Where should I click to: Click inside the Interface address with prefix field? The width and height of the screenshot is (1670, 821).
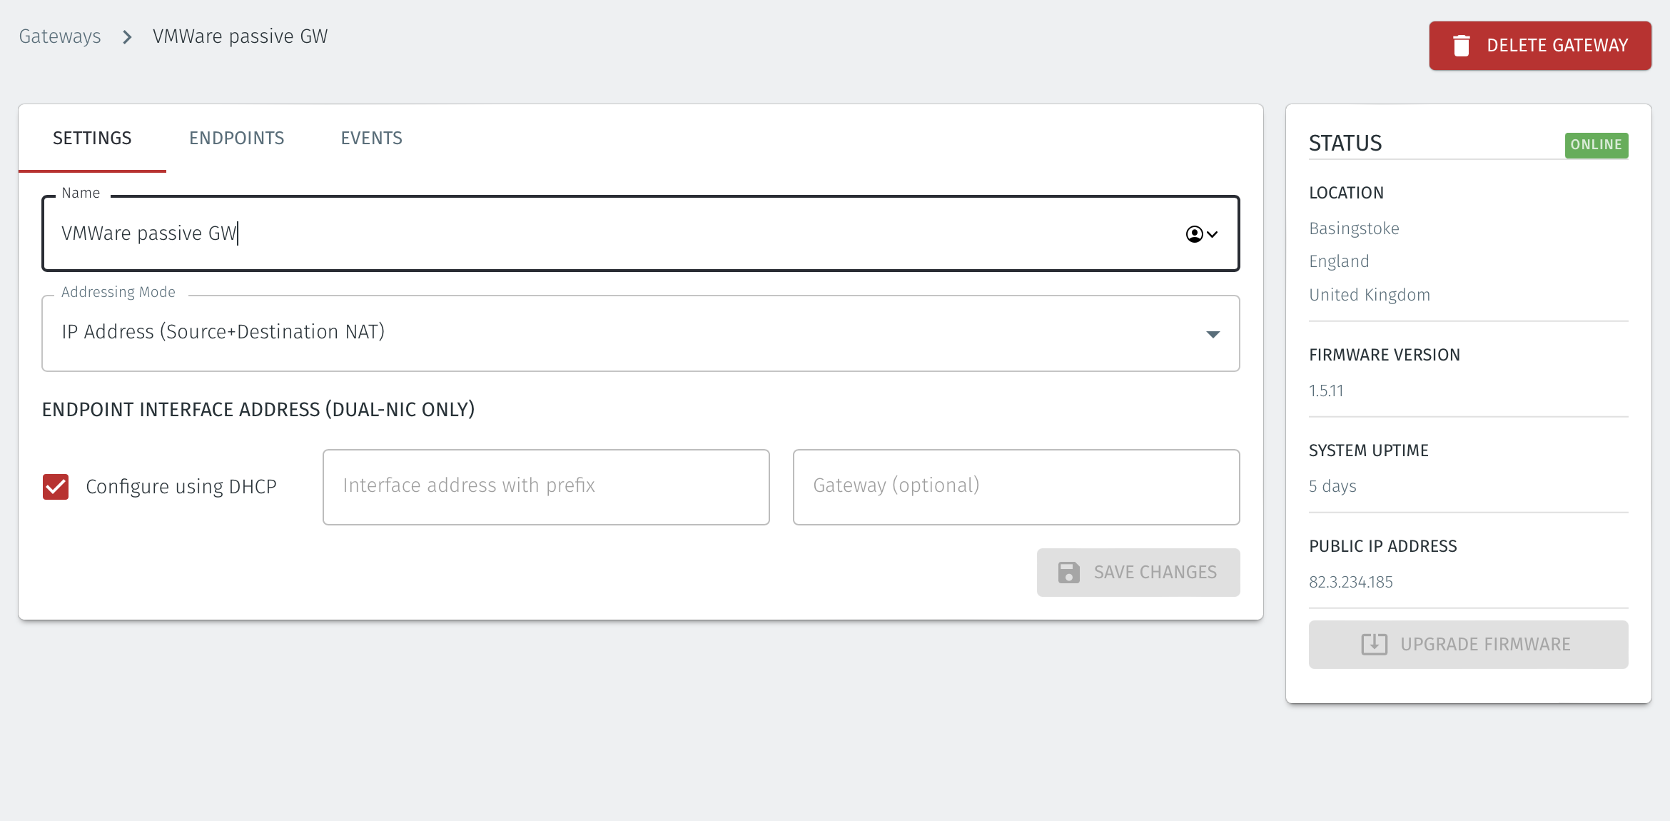[x=546, y=486]
